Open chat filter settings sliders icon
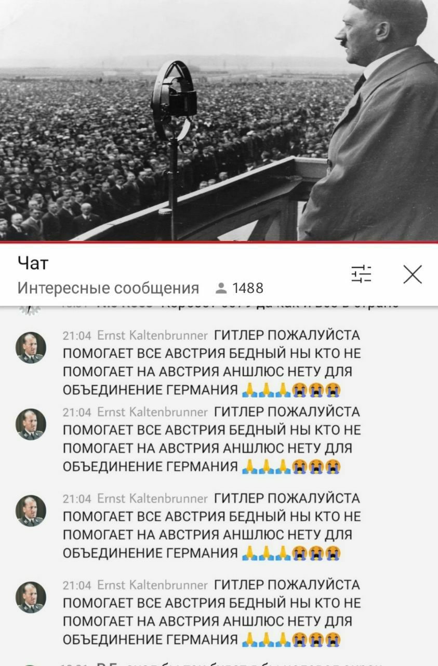Viewport: 438px width, 666px height. [361, 274]
